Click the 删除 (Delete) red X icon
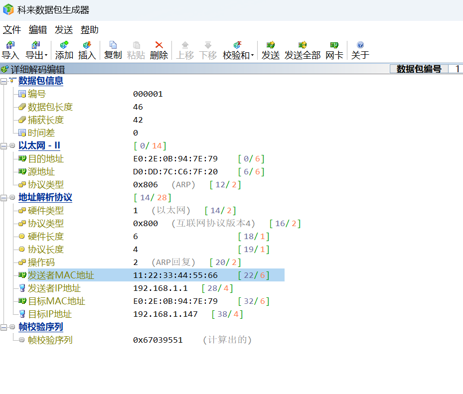463x394 pixels. point(159,46)
